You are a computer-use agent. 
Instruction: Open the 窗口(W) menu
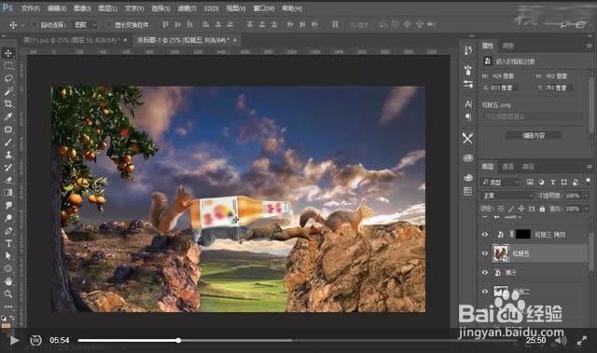(264, 8)
